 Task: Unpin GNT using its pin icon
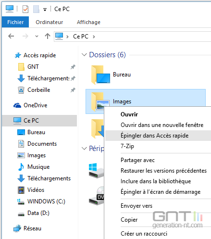coord(73,67)
